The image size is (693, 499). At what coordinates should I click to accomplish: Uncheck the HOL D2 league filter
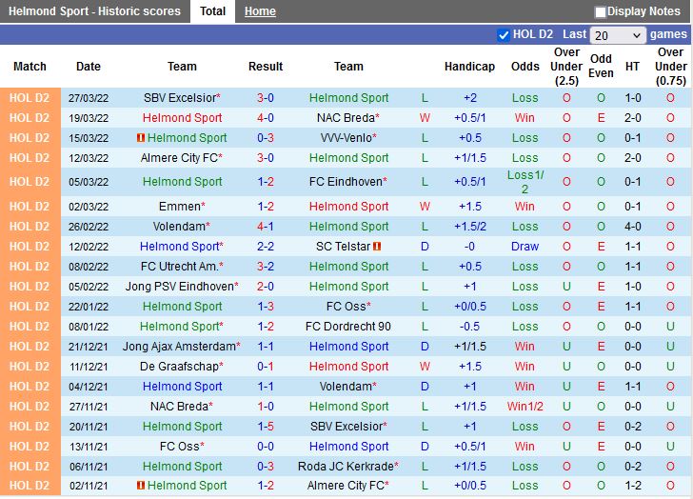click(x=503, y=35)
